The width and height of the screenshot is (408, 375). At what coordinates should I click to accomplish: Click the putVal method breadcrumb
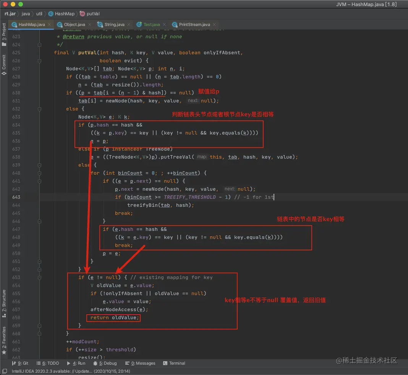coord(93,13)
